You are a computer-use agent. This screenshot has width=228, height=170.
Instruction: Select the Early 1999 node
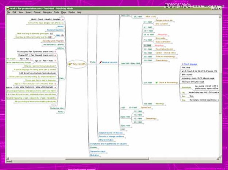(125, 126)
